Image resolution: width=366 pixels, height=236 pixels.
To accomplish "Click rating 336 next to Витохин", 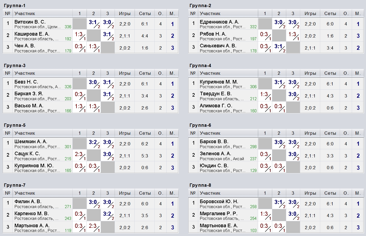I will coord(68,27).
